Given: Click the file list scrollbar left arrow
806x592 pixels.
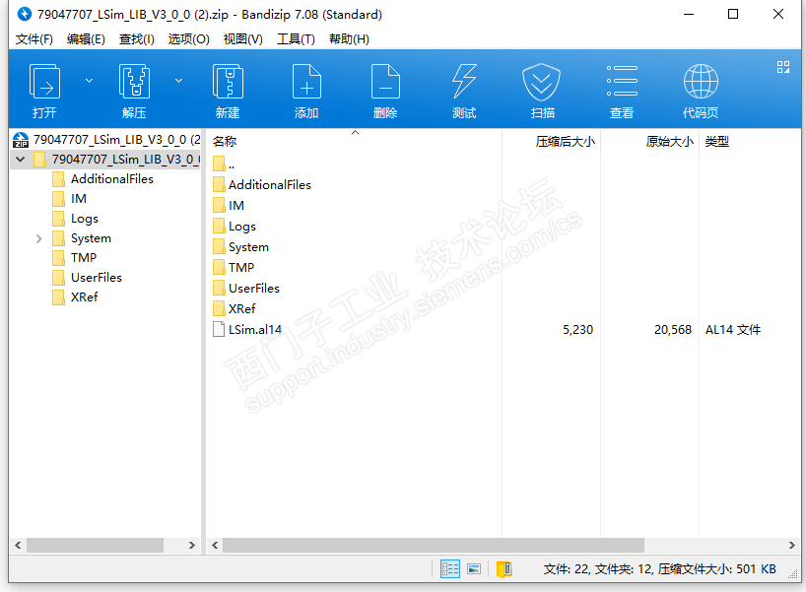Looking at the screenshot, I should click(215, 546).
